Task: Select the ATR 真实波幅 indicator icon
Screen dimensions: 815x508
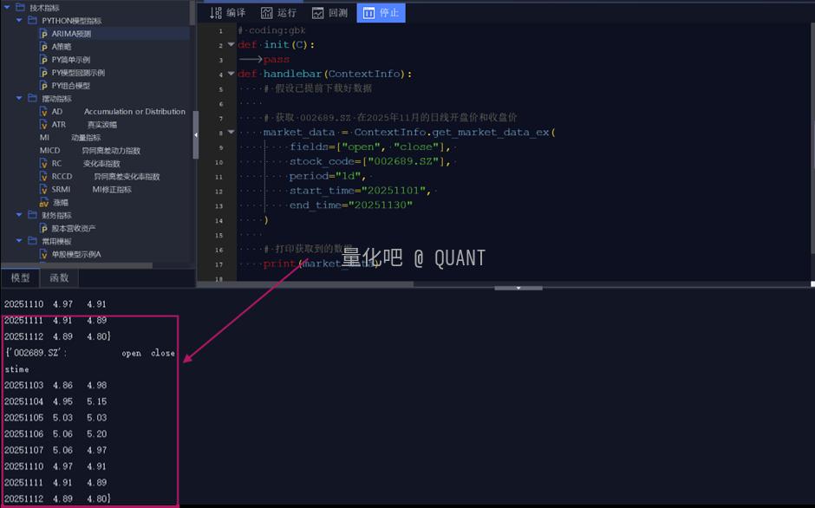Action: [43, 125]
